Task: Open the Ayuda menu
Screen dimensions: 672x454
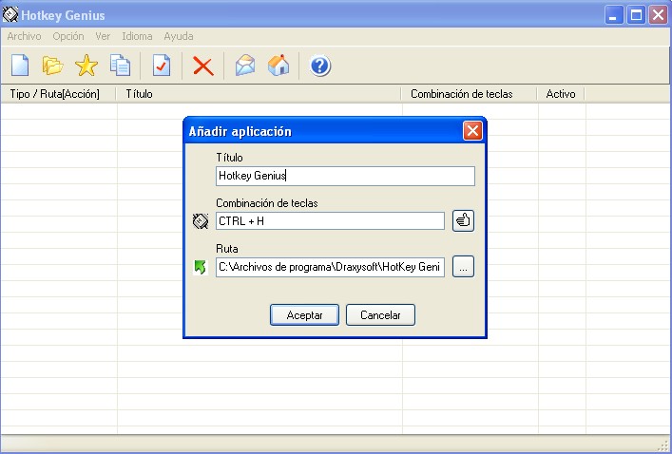Action: 179,36
